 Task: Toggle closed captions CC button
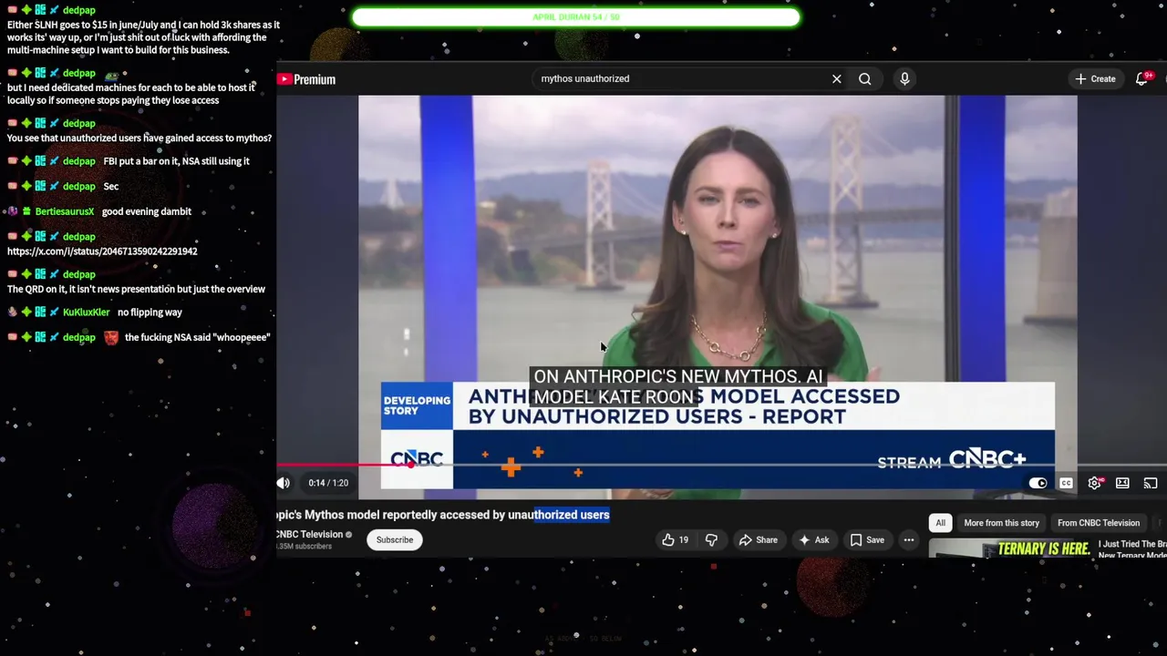[1066, 483]
